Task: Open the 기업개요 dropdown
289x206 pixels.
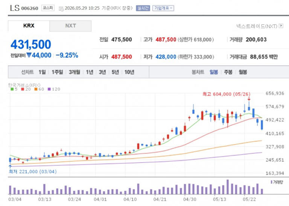Action: (x=163, y=8)
